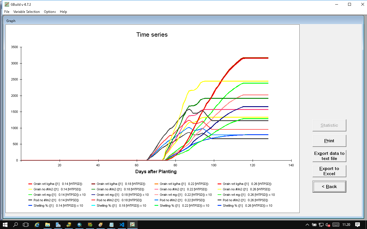Open the Help menu

63,12
